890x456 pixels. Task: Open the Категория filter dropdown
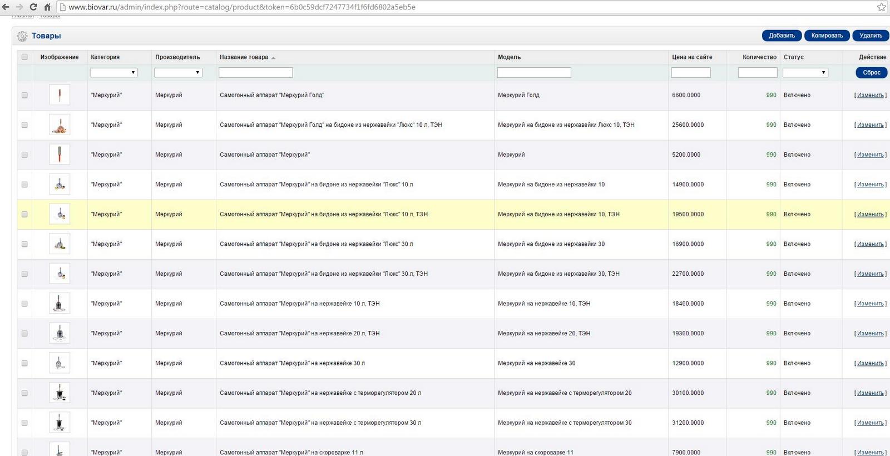tap(113, 72)
